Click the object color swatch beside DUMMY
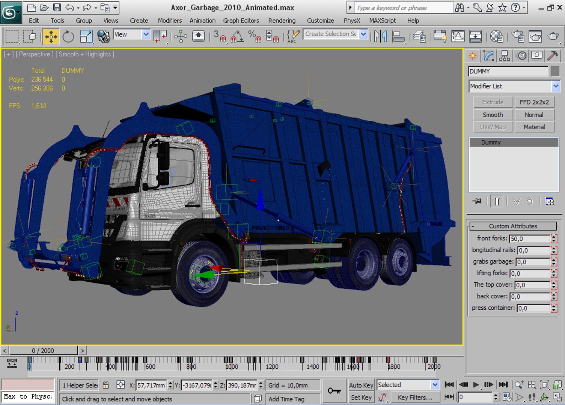The width and height of the screenshot is (565, 405). pos(555,71)
